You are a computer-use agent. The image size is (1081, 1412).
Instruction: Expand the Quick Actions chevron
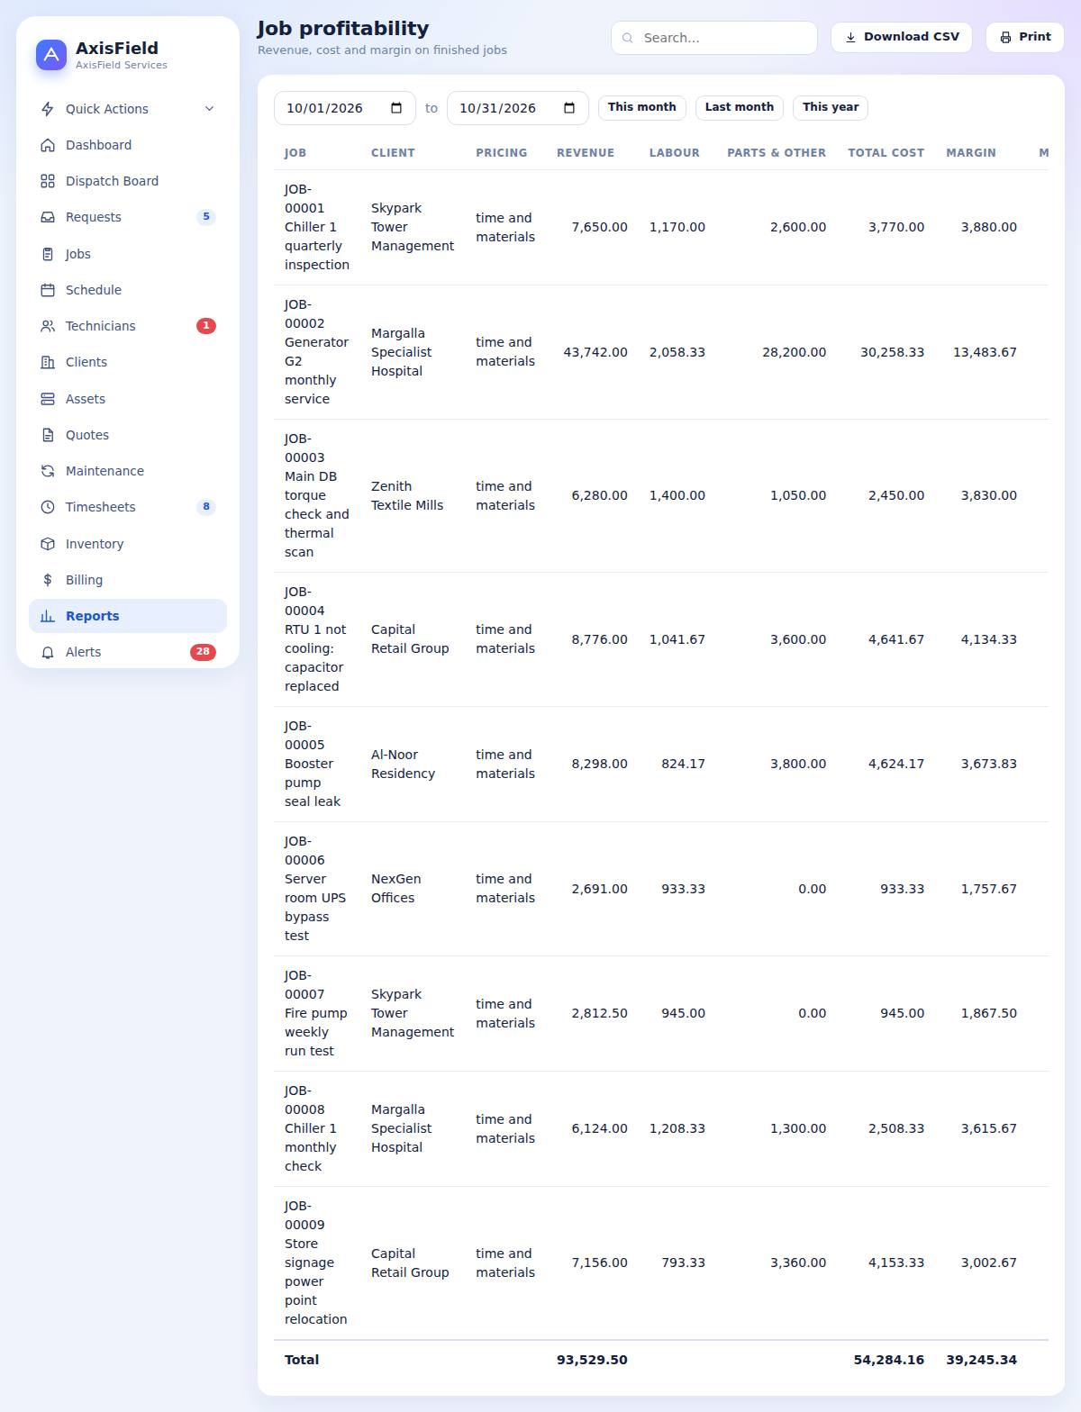coord(209,109)
